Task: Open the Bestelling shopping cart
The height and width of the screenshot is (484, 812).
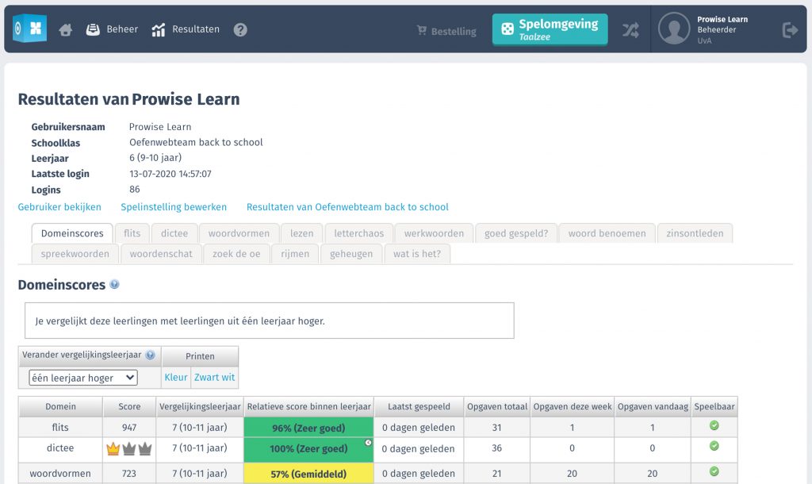Action: pos(446,31)
